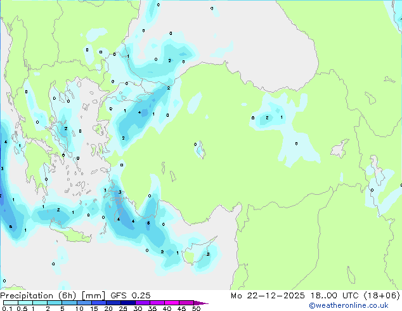Click the 0.1–0.5 mm legend color swatch
Screen dimensions: 402x311
pyautogui.click(x=11, y=303)
